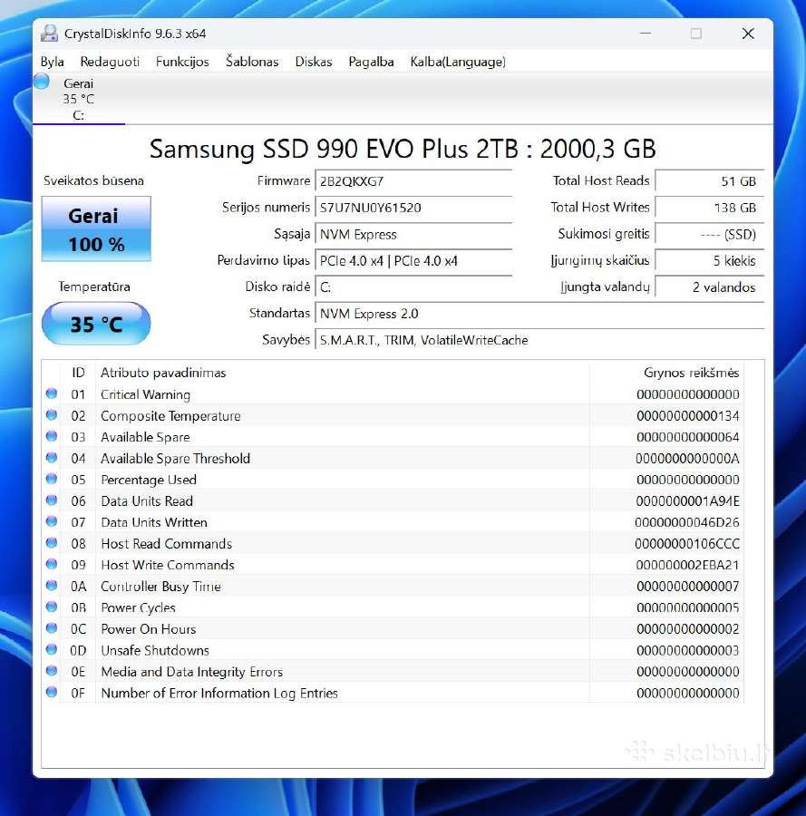
Task: Click the Savybės field with S.M.A.R.T., TRIM
Action: 539,340
